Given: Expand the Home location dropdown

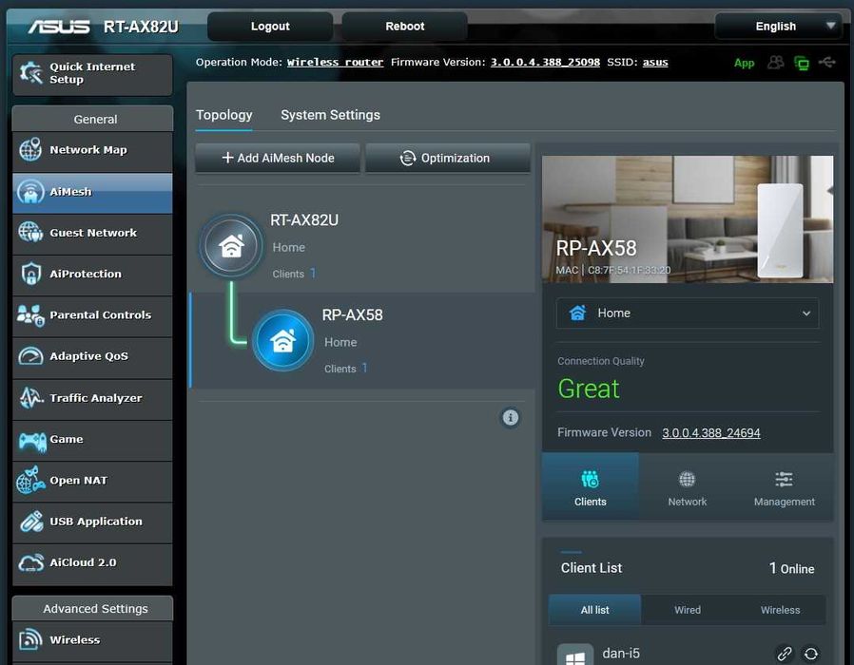Looking at the screenshot, I should point(688,313).
